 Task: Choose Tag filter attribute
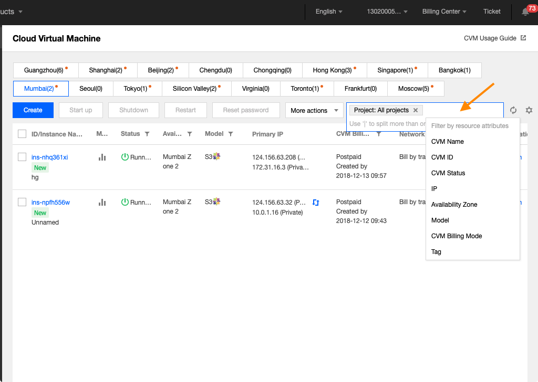click(473, 252)
